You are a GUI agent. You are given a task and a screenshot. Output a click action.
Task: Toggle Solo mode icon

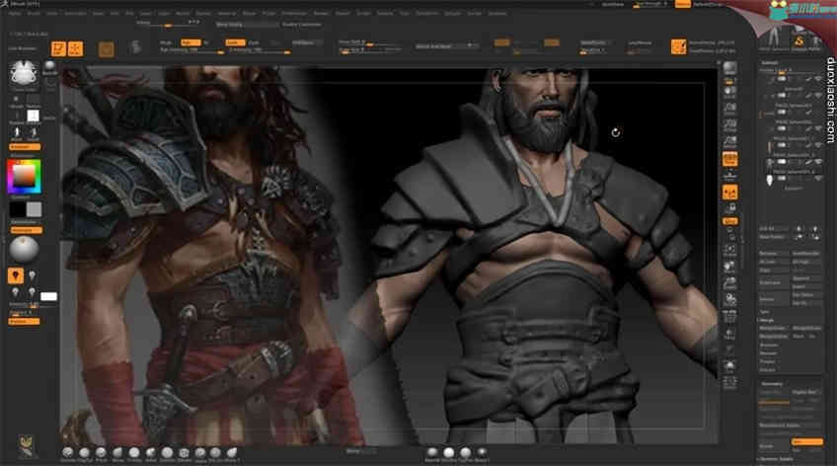pyautogui.click(x=729, y=365)
